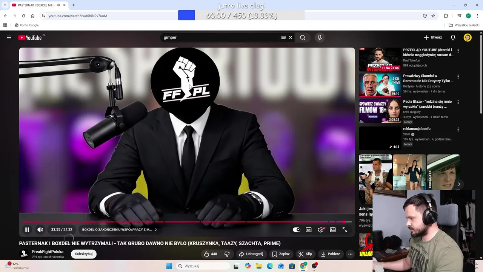The height and width of the screenshot is (272, 483).
Task: View site information icon in address bar
Action: [43, 16]
